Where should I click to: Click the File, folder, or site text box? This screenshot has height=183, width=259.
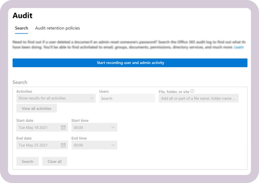(x=198, y=98)
